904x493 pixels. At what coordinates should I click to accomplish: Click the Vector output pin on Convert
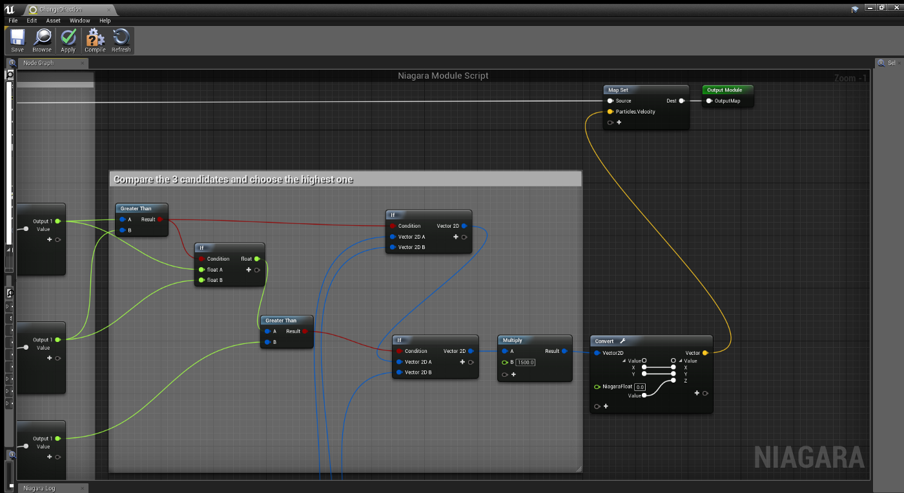705,353
